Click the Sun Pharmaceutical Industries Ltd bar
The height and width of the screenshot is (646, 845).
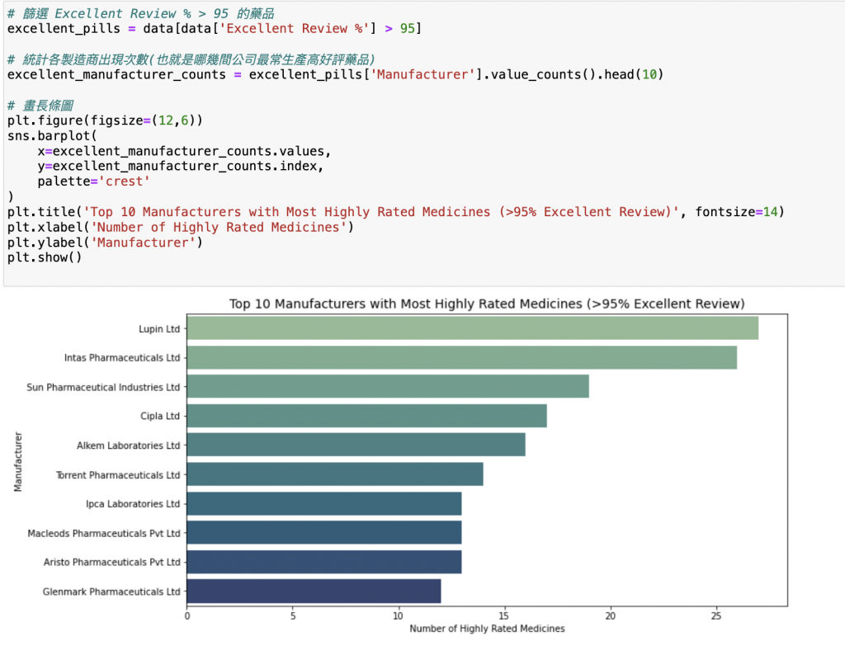(388, 386)
